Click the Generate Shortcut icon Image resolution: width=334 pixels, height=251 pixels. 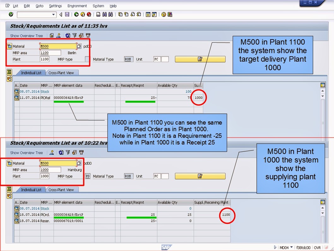[x=154, y=15]
